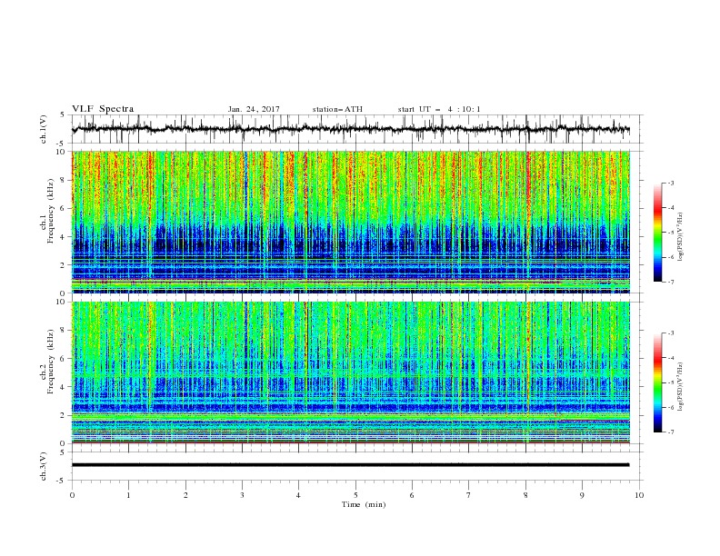This screenshot has height=556, width=720.
Task: Click the '3' tick on the time axis
Action: (x=242, y=495)
